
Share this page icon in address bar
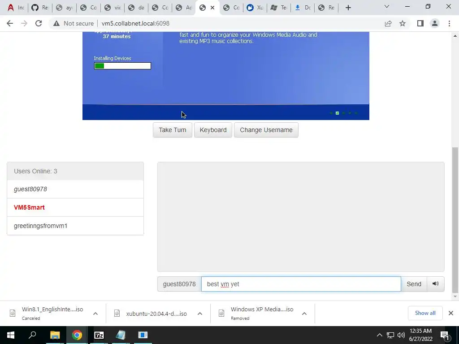click(388, 23)
